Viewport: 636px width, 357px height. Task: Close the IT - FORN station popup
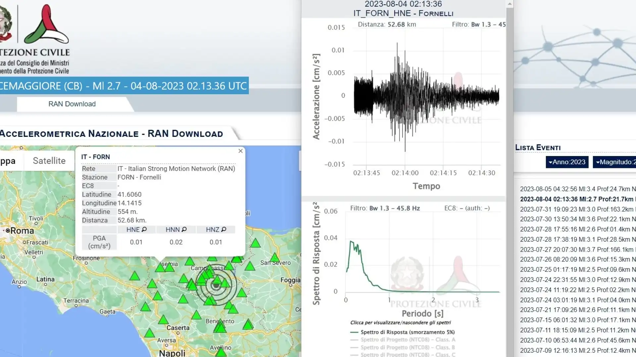point(240,151)
